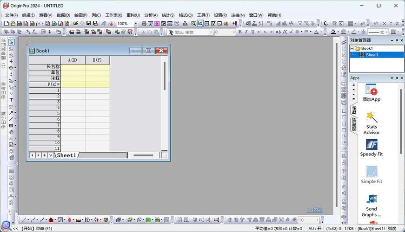
Task: Click the line color pen swatch
Action: coord(354,32)
